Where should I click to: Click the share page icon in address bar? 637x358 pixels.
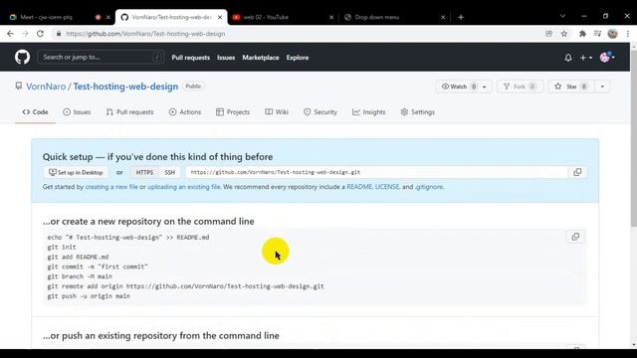coord(548,34)
